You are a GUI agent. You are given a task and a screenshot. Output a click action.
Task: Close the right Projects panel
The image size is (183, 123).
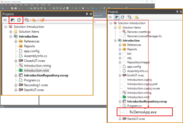(x=181, y=11)
